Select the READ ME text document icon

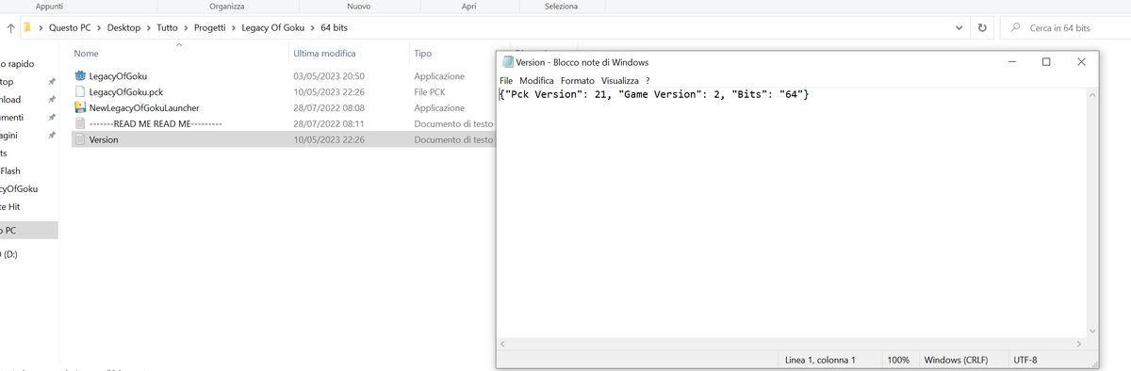[x=80, y=124]
